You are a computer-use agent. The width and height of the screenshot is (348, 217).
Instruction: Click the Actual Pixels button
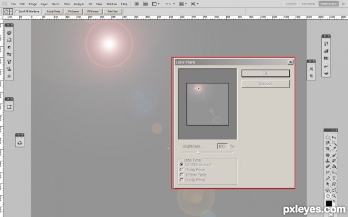pos(53,12)
